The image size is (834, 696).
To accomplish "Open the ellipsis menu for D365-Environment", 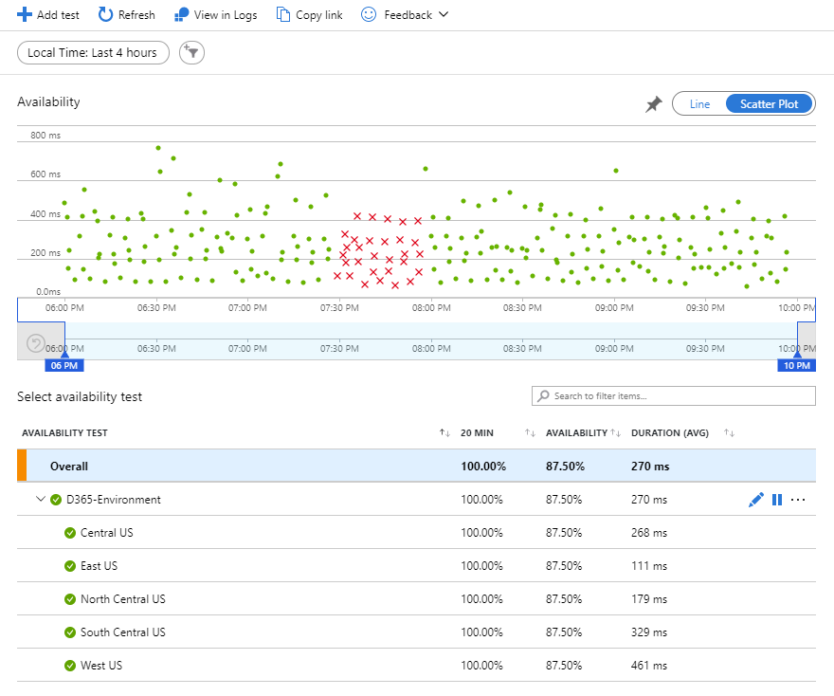I will coord(798,500).
